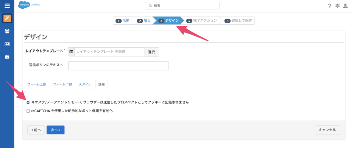Viewport: 353px width, 148px height.
Task: Open the Marketing wand icon in sidebar
Action: 7,19
